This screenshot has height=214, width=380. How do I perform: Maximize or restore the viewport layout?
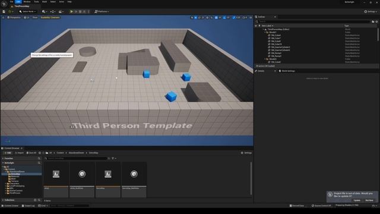(x=251, y=17)
